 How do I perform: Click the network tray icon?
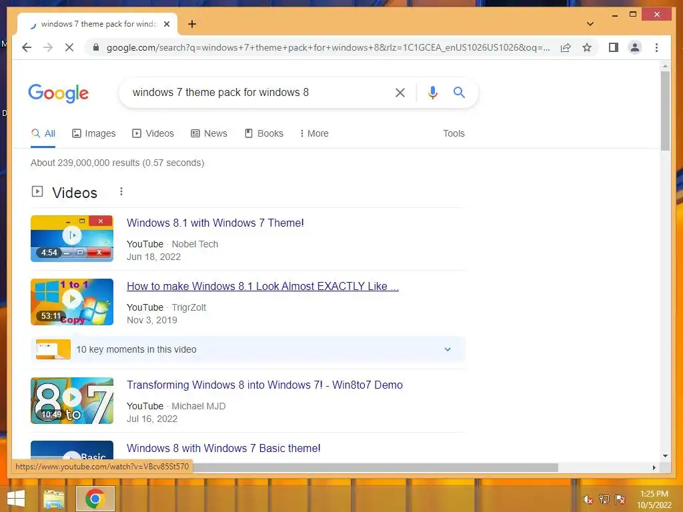604,499
